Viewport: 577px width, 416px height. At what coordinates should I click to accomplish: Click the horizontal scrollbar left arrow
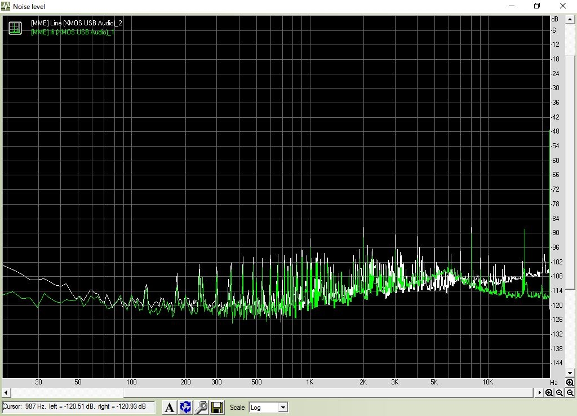(x=6, y=393)
